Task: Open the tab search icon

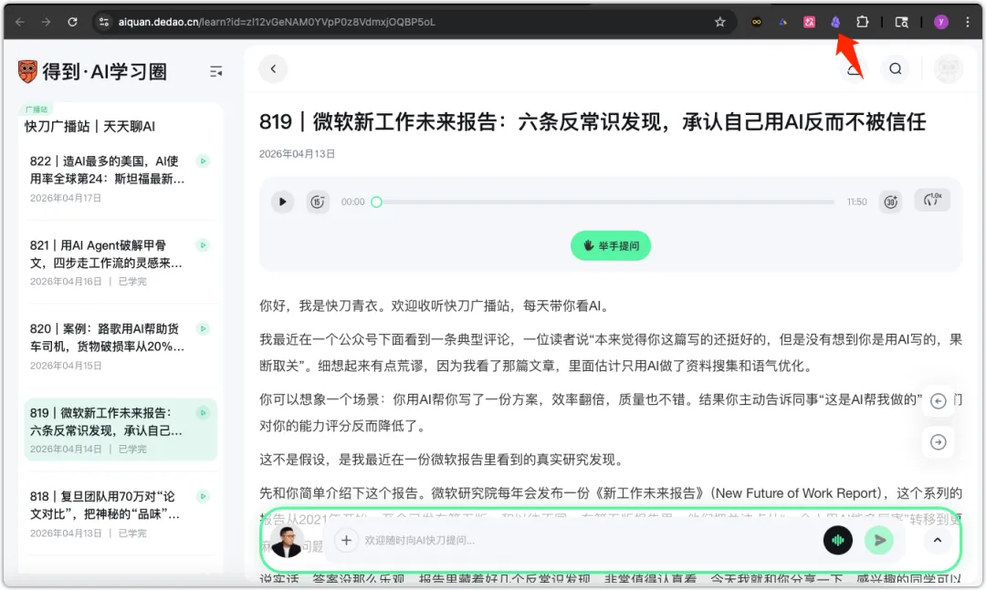Action: coord(902,22)
